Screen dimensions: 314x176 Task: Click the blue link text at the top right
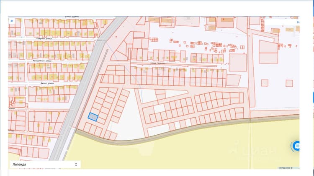(x=298, y=23)
